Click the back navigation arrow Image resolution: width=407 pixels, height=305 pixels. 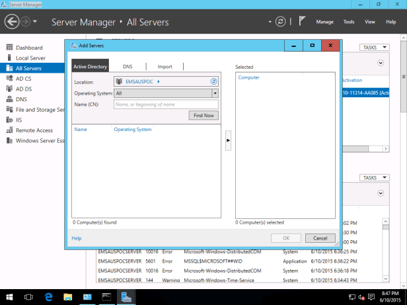pos(12,22)
